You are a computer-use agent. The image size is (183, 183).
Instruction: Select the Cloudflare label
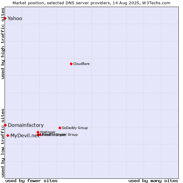(81, 64)
